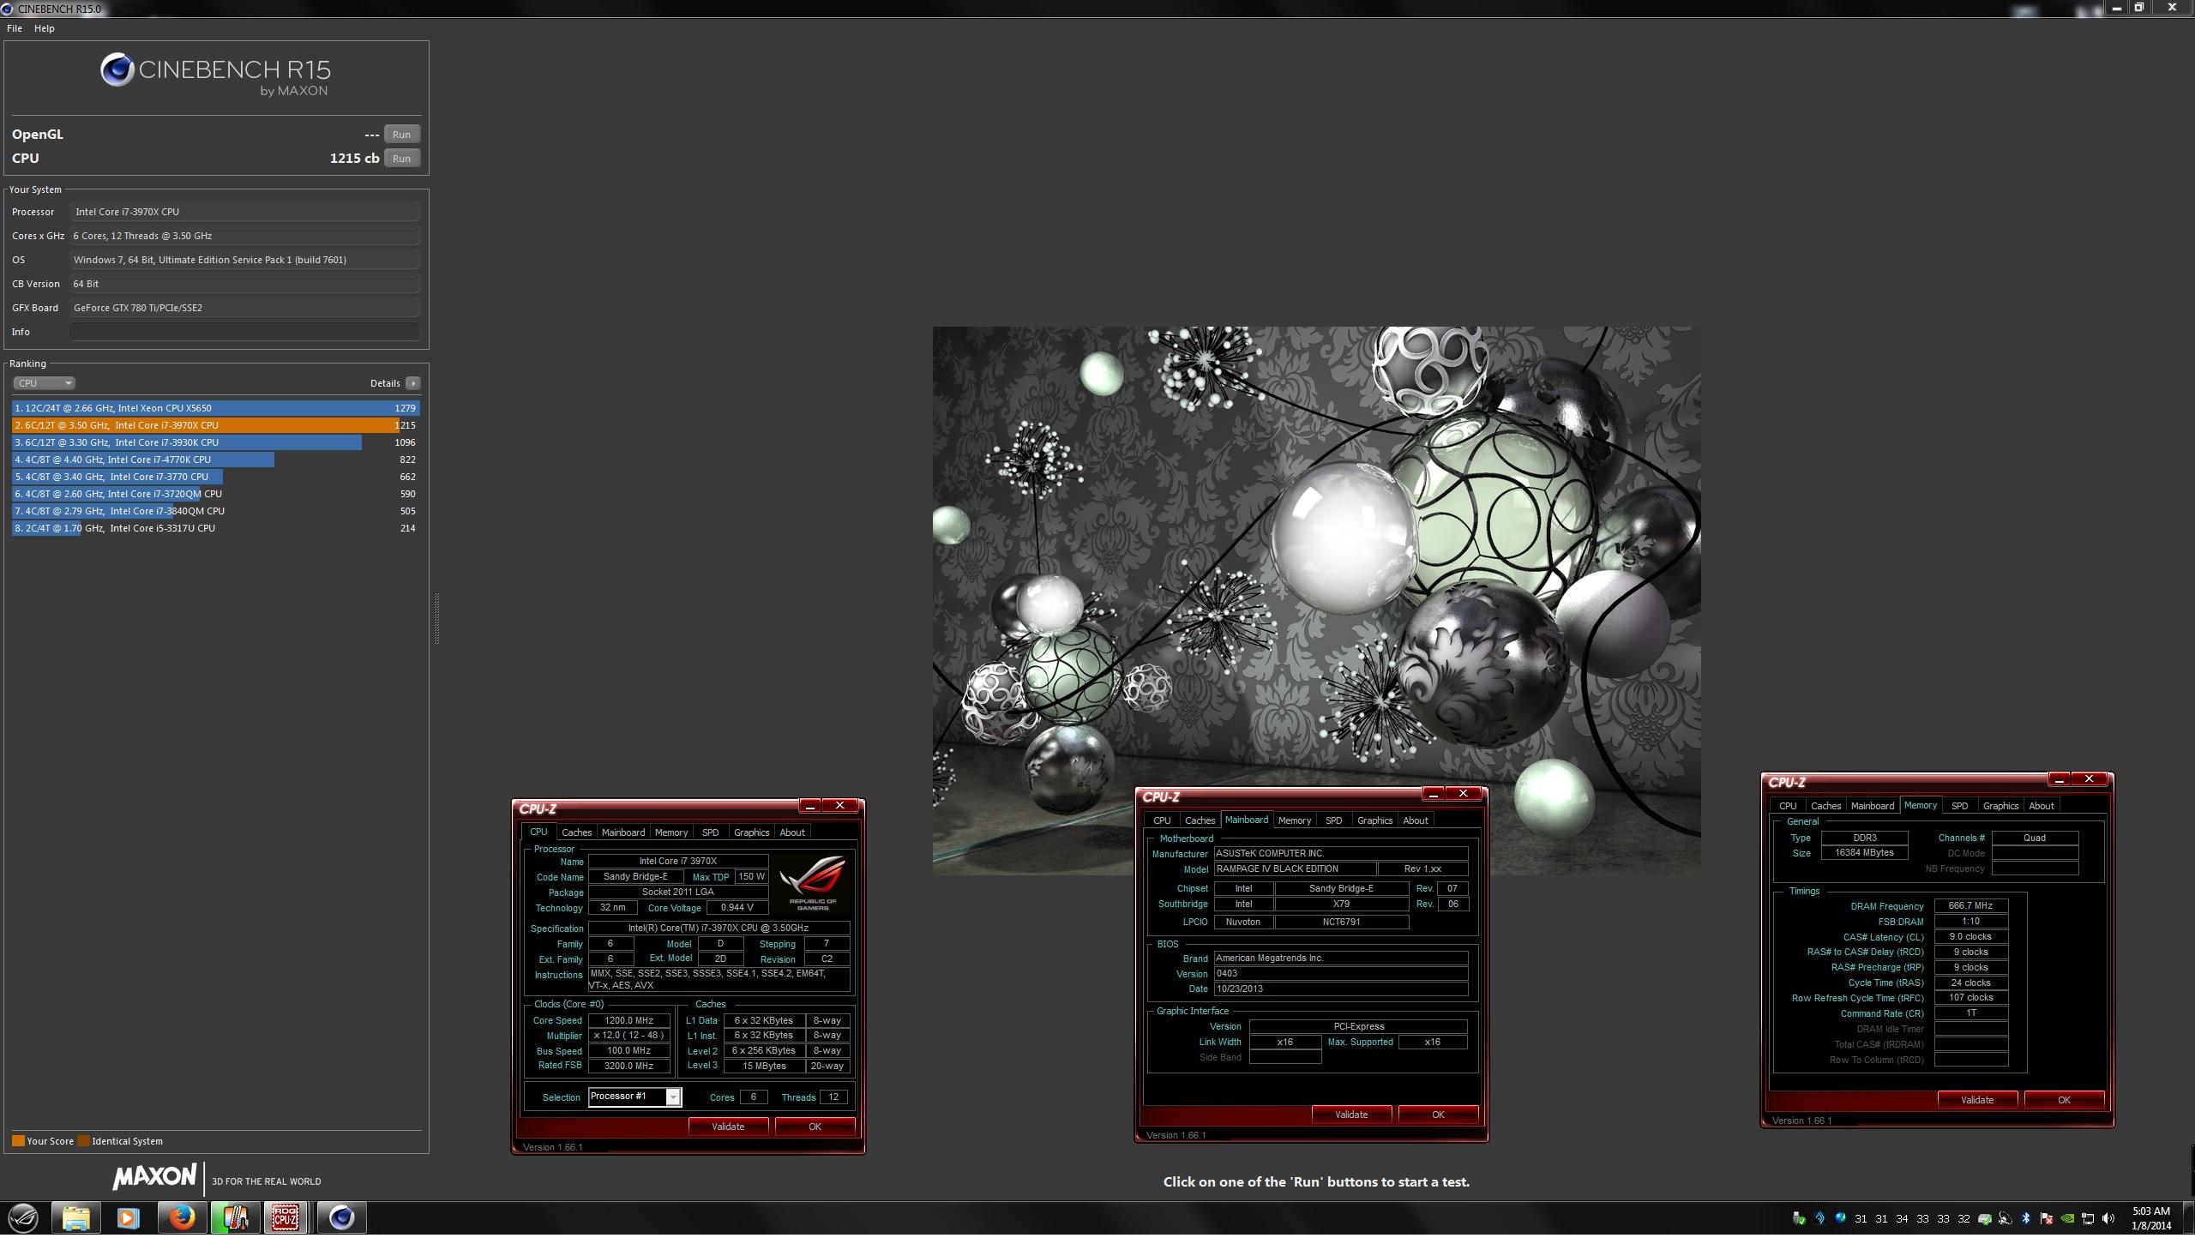Run the CPU benchmark

coord(401,159)
